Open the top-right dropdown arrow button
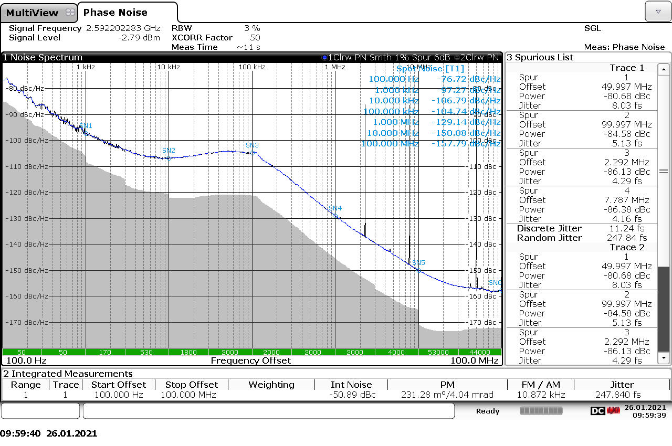 pos(657,11)
